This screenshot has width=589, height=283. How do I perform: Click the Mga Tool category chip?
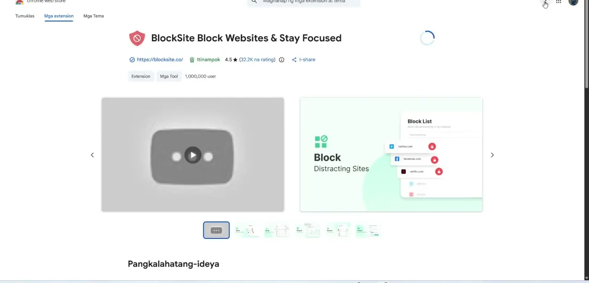(x=169, y=76)
